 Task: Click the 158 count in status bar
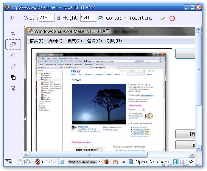[x=189, y=162]
